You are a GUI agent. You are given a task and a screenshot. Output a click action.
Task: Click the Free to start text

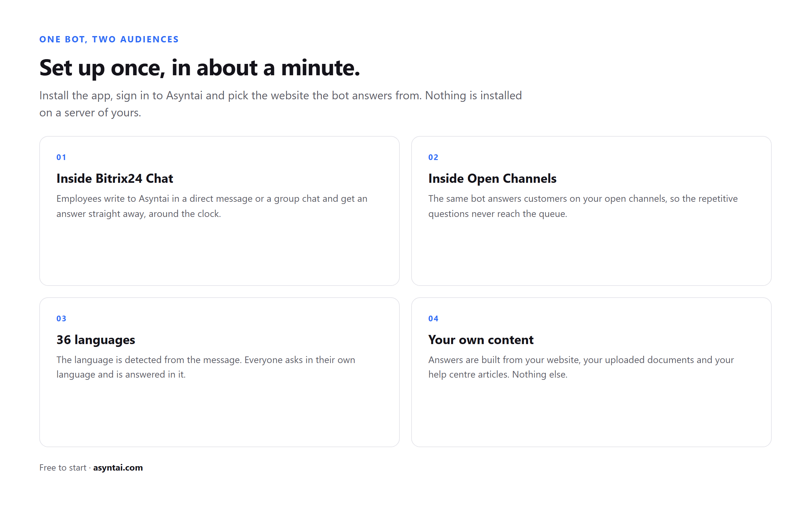(63, 467)
